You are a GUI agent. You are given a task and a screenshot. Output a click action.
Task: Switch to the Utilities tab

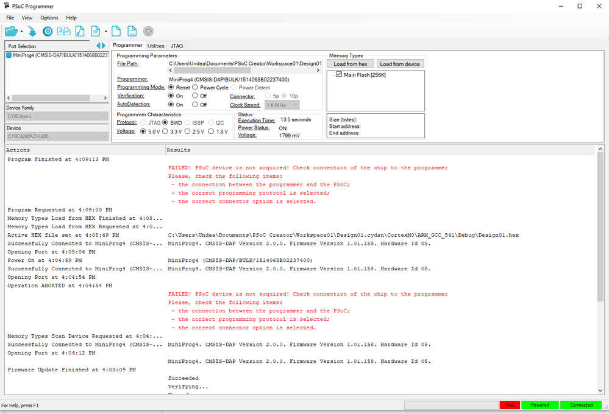tap(156, 45)
